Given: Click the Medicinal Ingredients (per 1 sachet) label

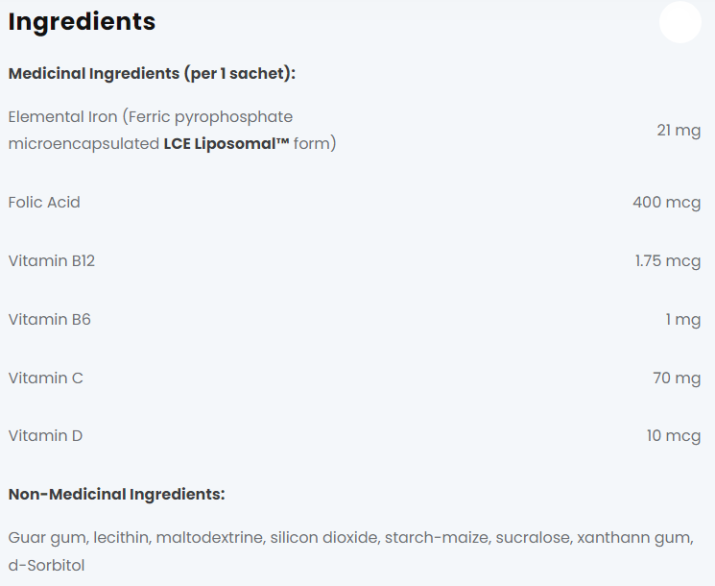Looking at the screenshot, I should point(152,73).
